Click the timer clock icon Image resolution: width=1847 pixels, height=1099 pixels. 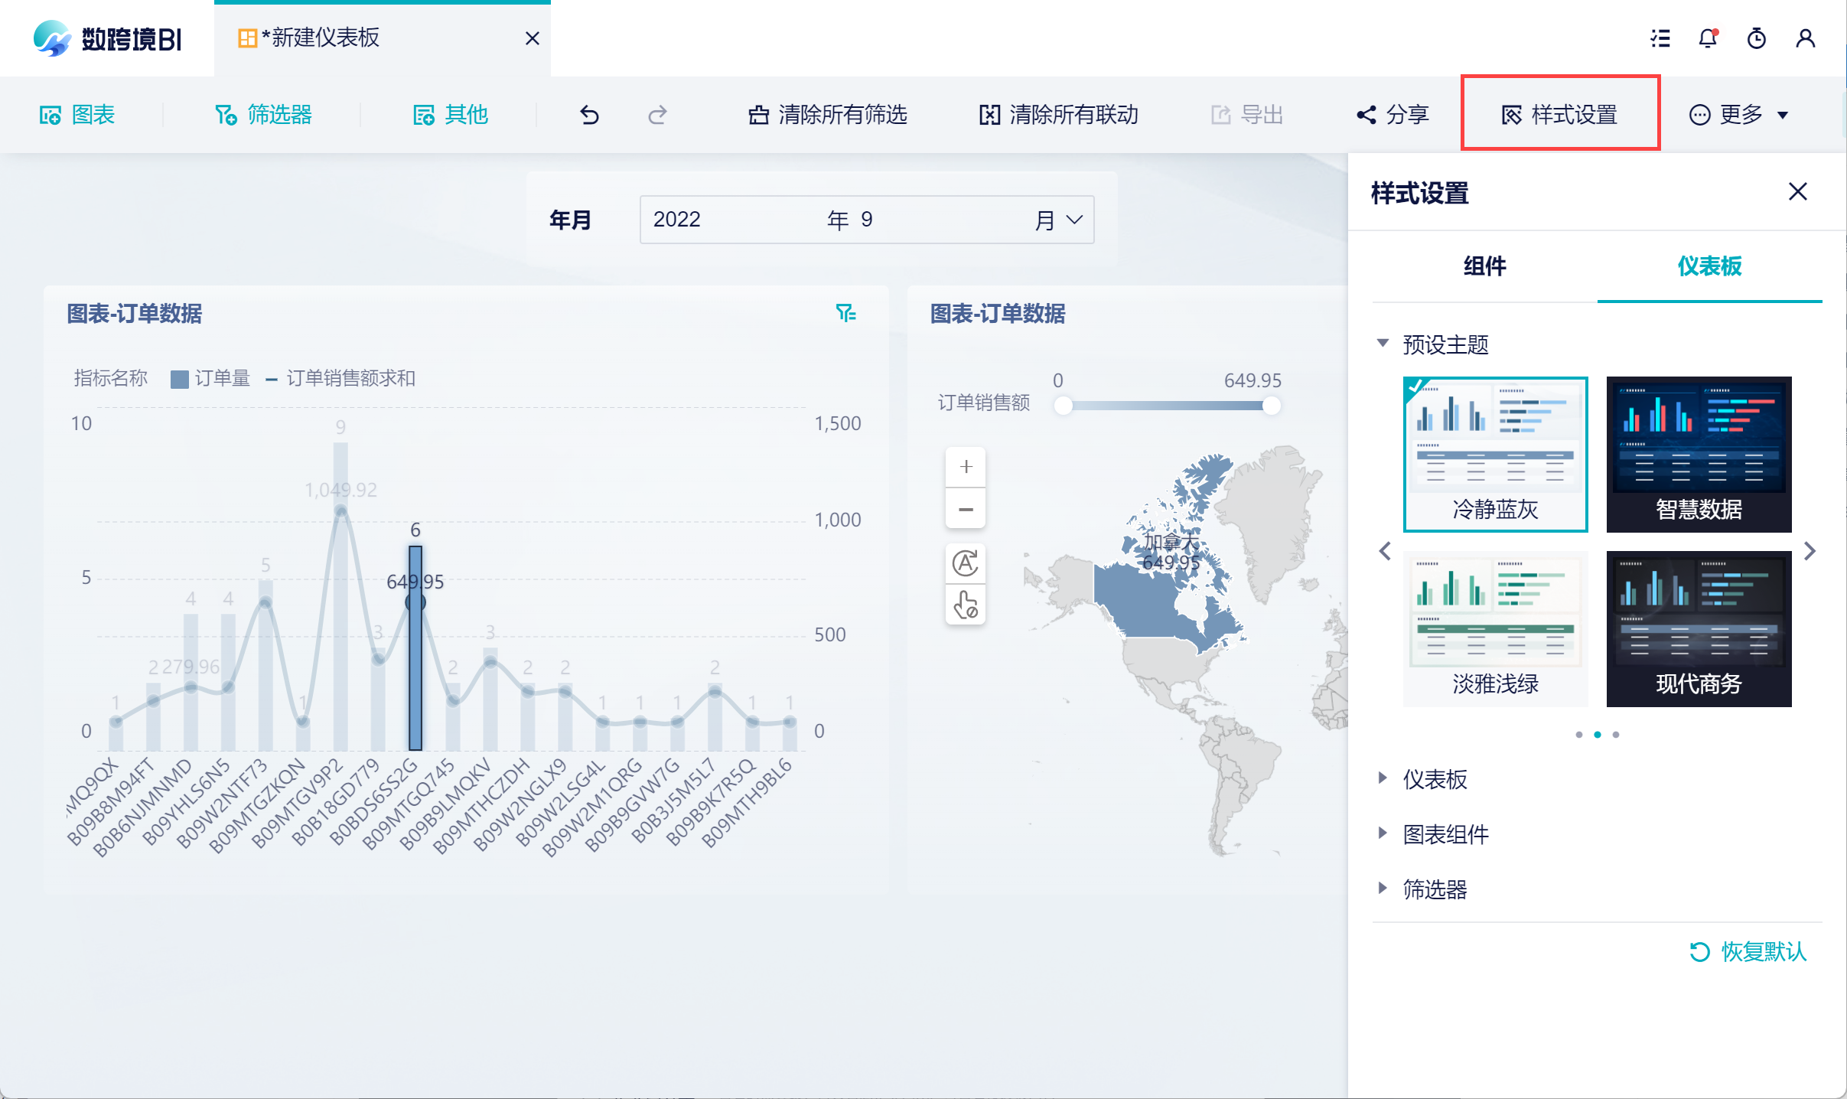coord(1756,38)
